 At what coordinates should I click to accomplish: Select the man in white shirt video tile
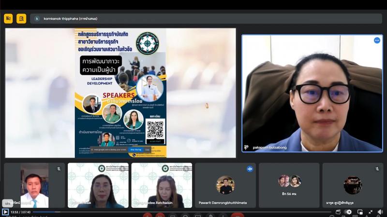(x=34, y=185)
